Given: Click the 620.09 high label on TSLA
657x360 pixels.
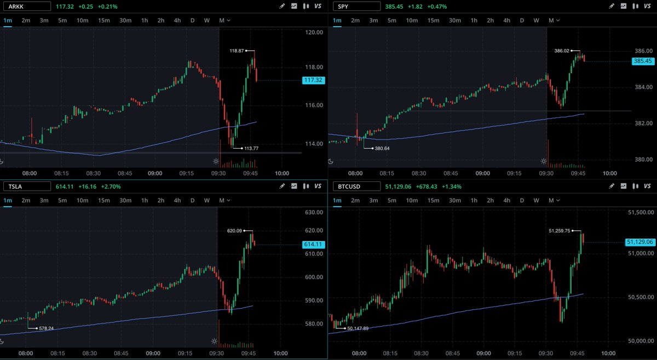Looking at the screenshot, I should coord(235,231).
